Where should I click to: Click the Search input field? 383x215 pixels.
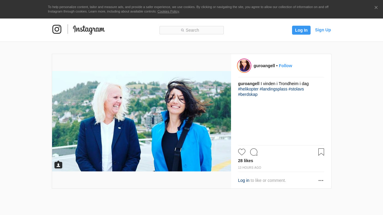coord(191,30)
